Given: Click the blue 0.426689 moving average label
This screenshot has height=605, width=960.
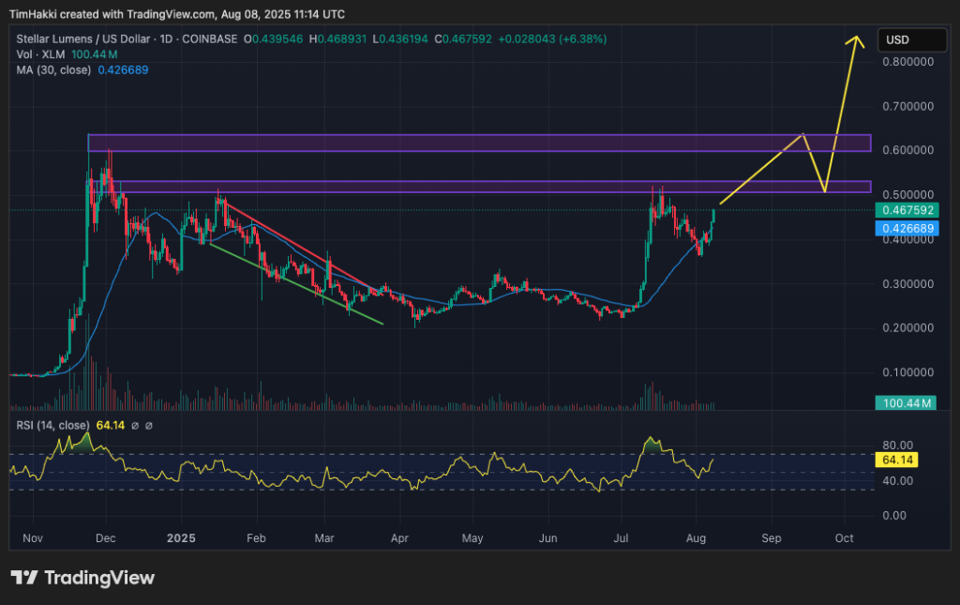Looking at the screenshot, I should click(907, 228).
